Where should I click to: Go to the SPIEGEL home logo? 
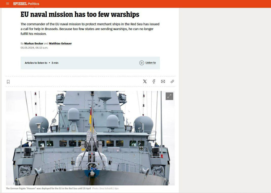click(20, 4)
